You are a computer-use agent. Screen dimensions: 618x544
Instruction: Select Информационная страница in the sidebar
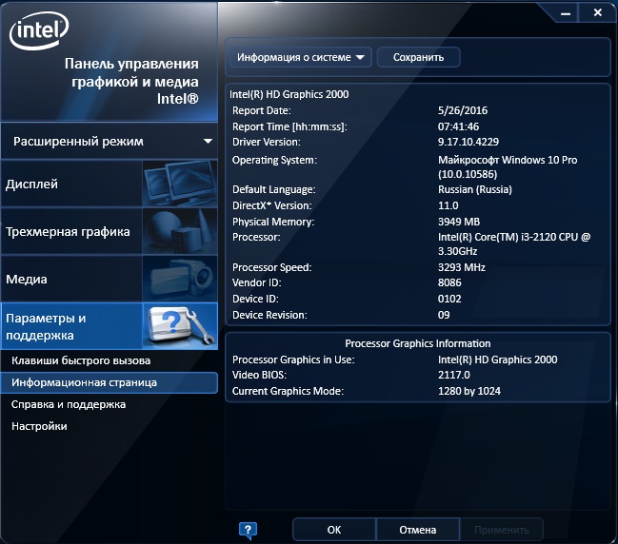[x=84, y=382]
